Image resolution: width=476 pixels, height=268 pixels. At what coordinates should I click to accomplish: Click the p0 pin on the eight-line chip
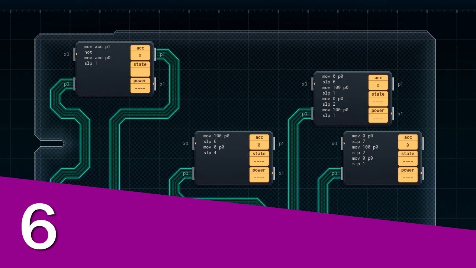tap(305, 114)
